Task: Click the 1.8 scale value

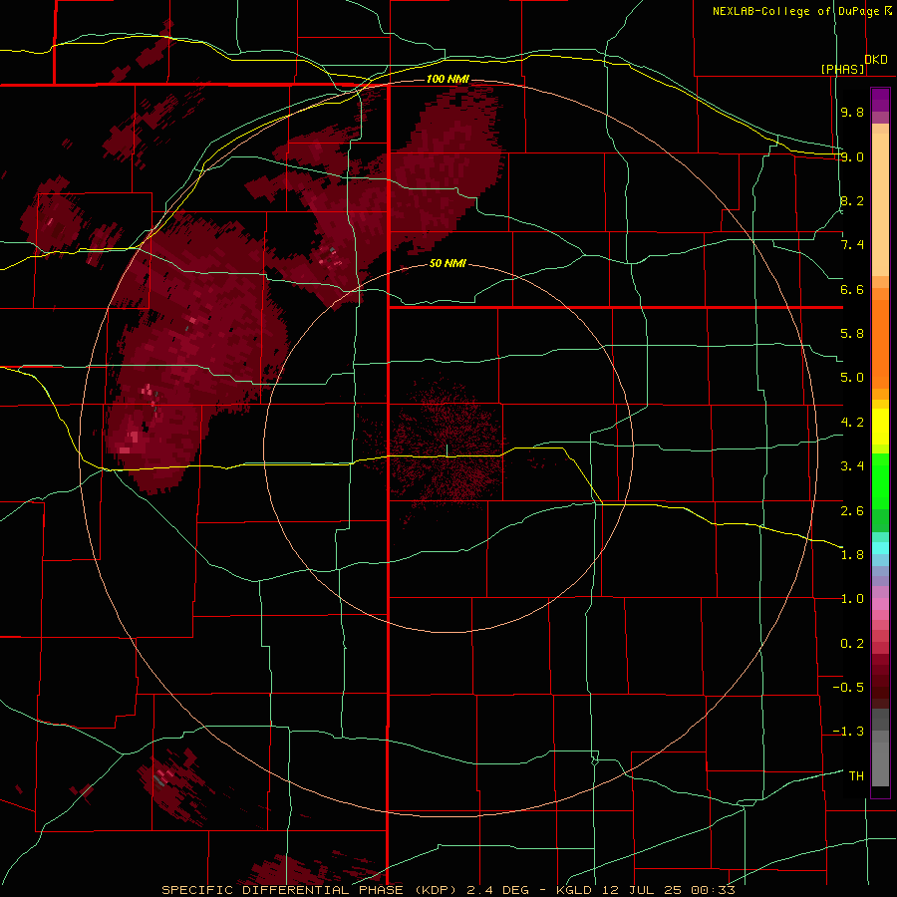Action: pyautogui.click(x=852, y=555)
